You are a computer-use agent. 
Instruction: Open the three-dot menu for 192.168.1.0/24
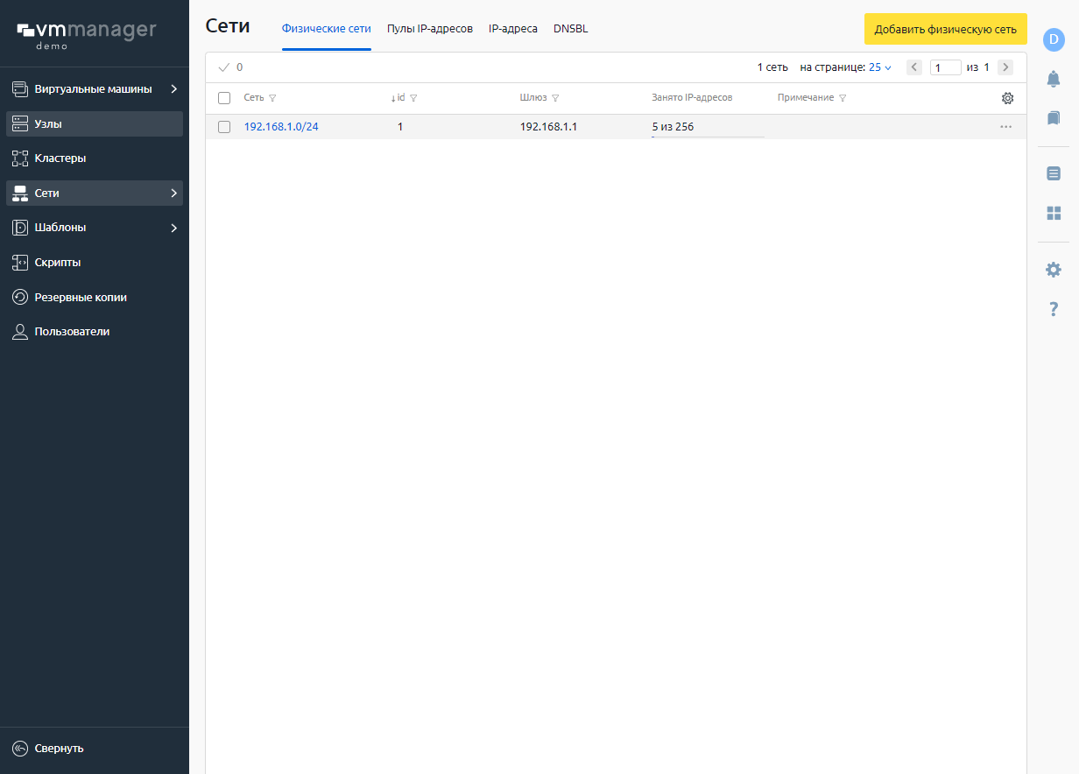tap(1005, 127)
